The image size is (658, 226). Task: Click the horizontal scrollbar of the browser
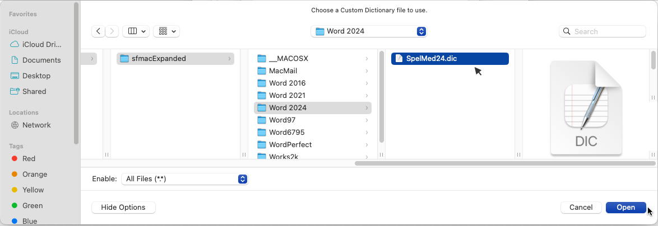(x=505, y=163)
